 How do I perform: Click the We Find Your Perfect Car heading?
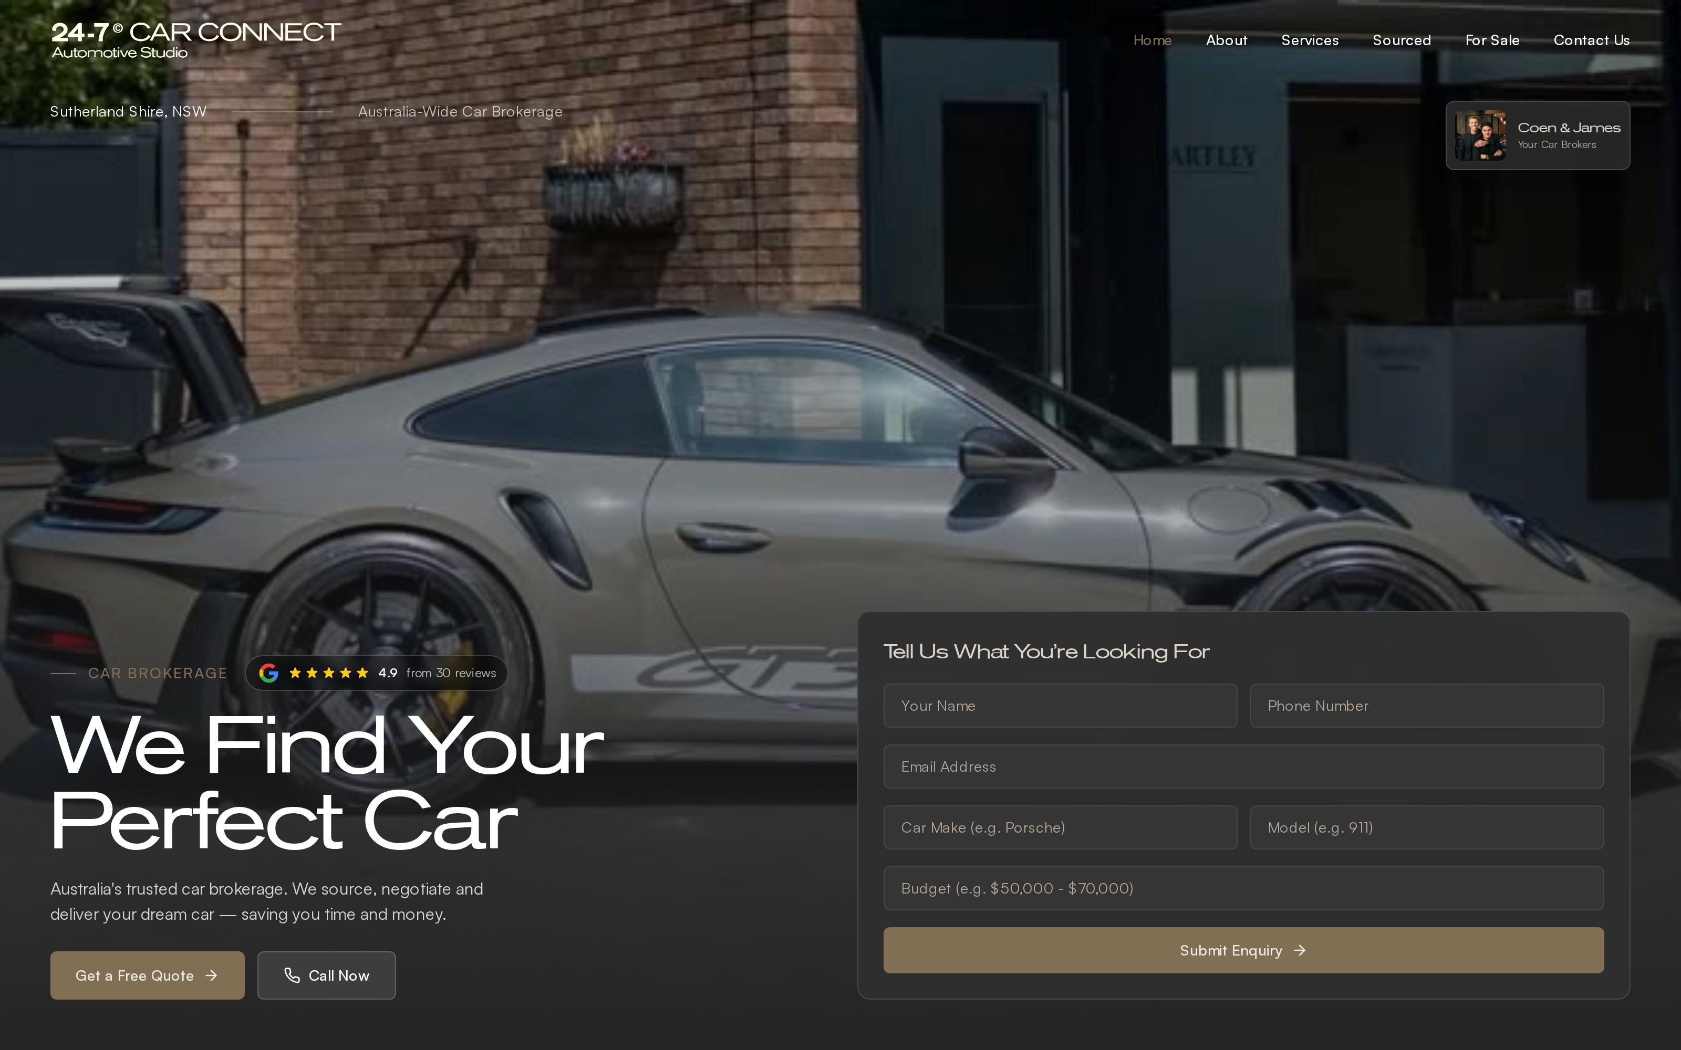pyautogui.click(x=326, y=783)
